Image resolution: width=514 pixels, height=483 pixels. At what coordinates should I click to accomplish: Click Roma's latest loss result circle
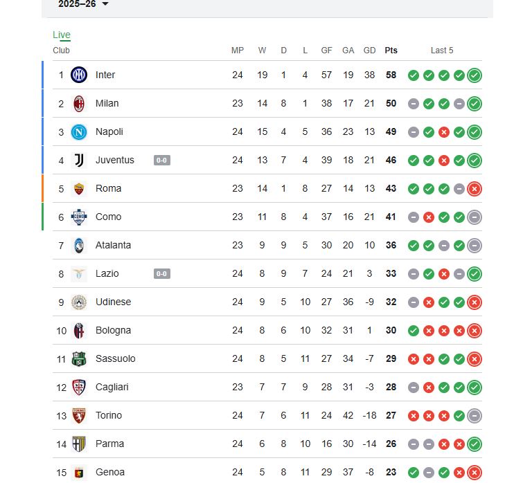tap(475, 189)
